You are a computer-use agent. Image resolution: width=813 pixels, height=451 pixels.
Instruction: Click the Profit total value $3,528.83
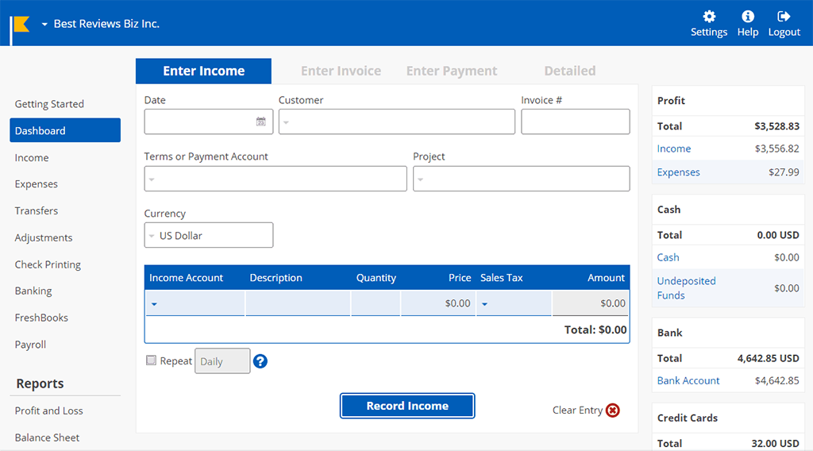click(x=776, y=126)
